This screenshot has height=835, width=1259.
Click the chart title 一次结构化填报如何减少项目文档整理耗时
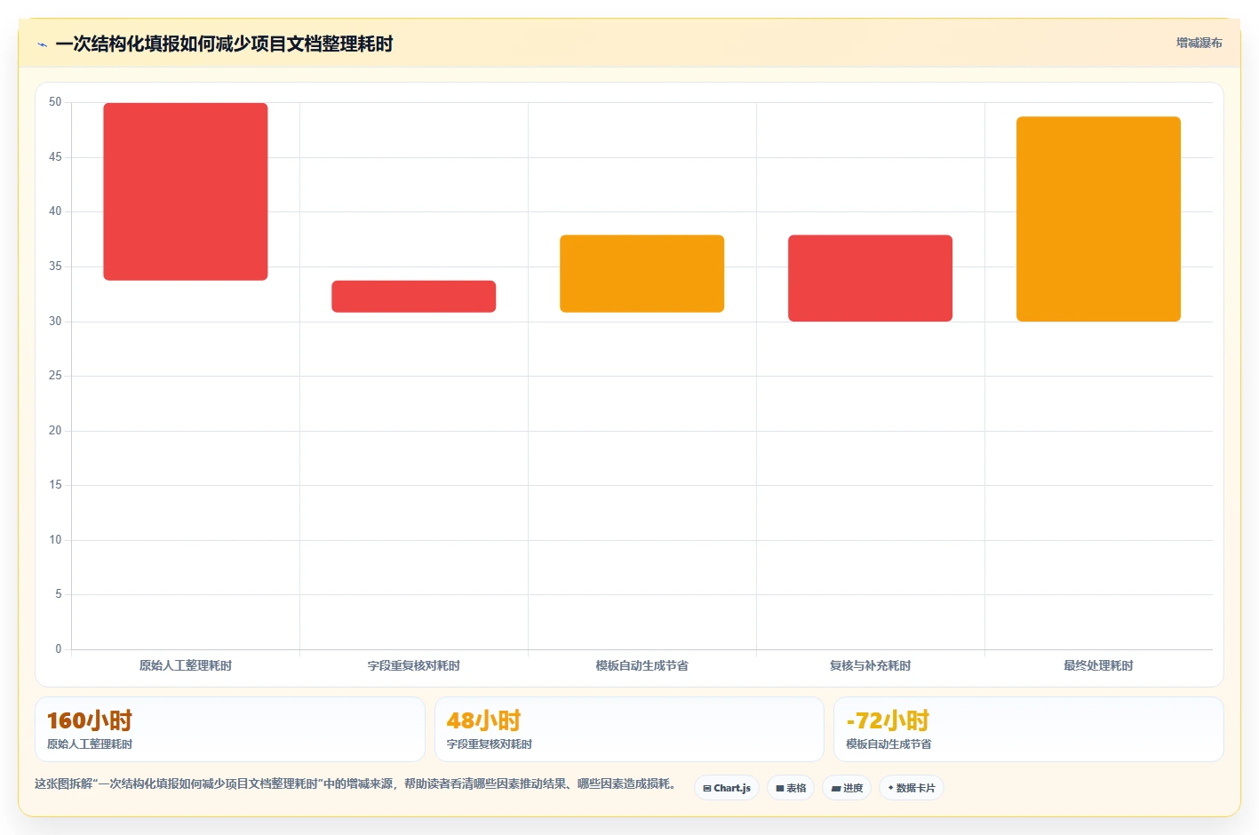[x=224, y=44]
